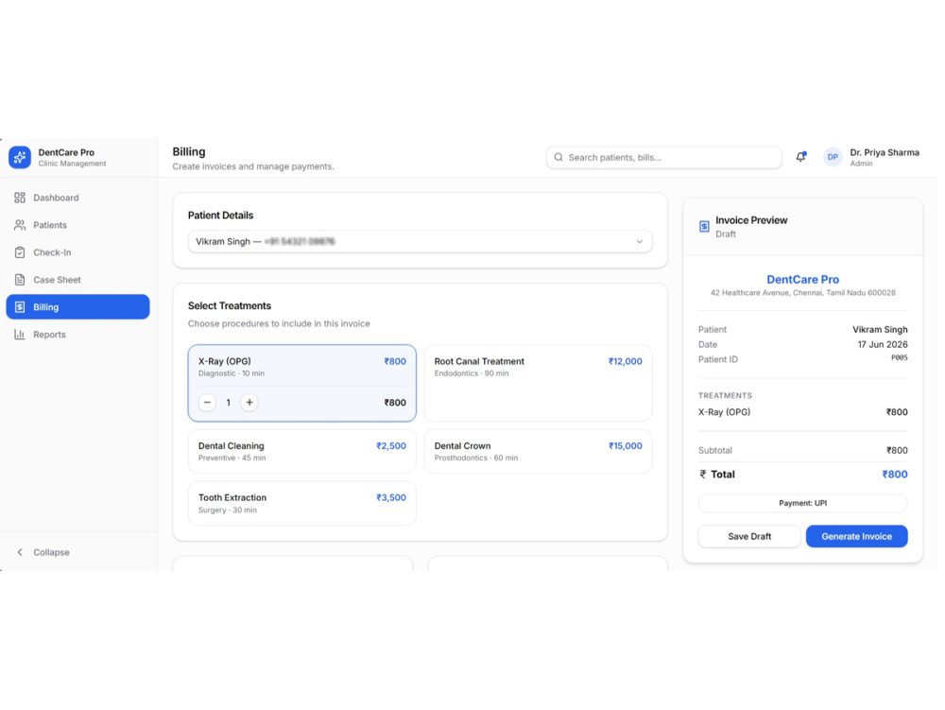
Task: Click the Select Treatments heading
Action: (230, 306)
